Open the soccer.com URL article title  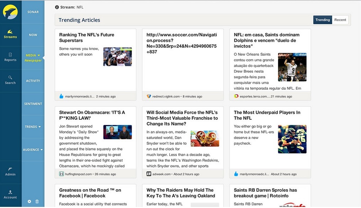coord(182,43)
